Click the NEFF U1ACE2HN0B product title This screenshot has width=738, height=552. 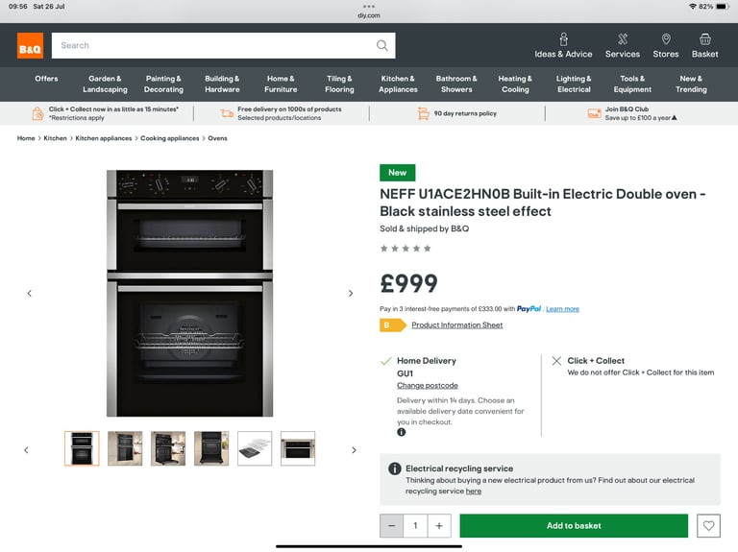coord(543,203)
